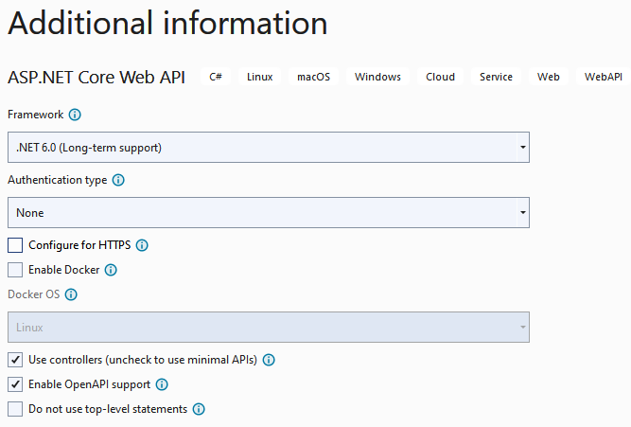Disable the Enable OpenAPI support checkbox
This screenshot has width=631, height=427.
click(x=15, y=384)
